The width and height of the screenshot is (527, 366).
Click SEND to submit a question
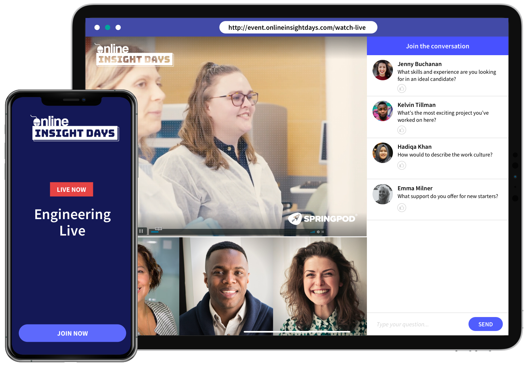(486, 324)
